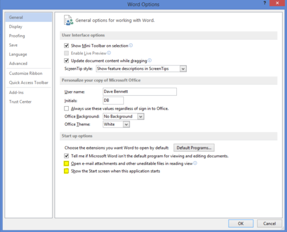Click the Initials text field
The image size is (287, 232).
point(113,101)
